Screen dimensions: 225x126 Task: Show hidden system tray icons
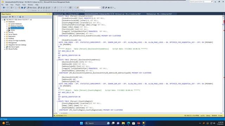click(200, 123)
